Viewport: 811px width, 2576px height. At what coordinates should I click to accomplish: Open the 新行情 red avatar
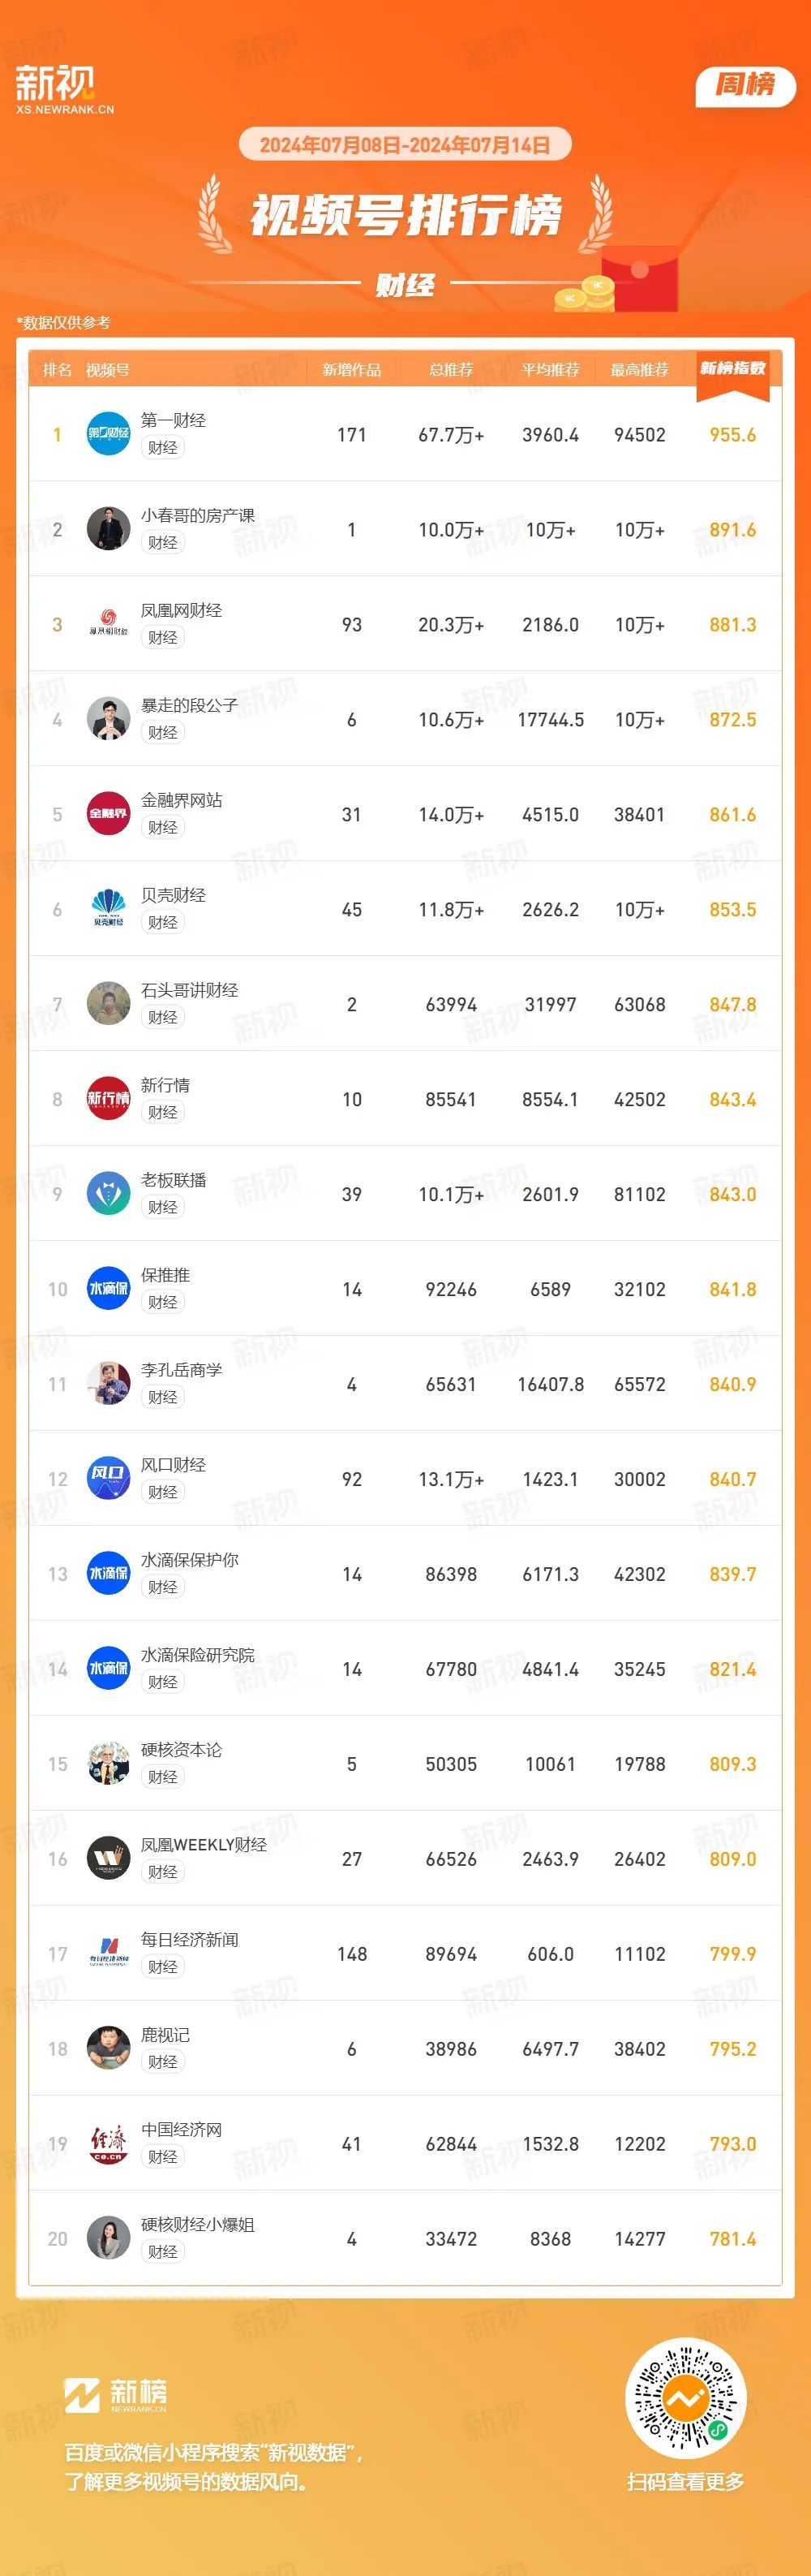coord(109,1098)
